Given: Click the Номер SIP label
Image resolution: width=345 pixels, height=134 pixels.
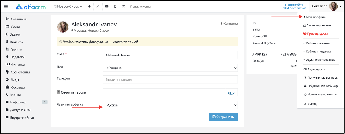Looking at the screenshot, I should click(260, 36).
